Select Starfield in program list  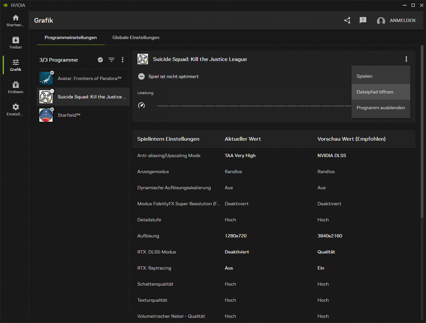click(x=83, y=115)
